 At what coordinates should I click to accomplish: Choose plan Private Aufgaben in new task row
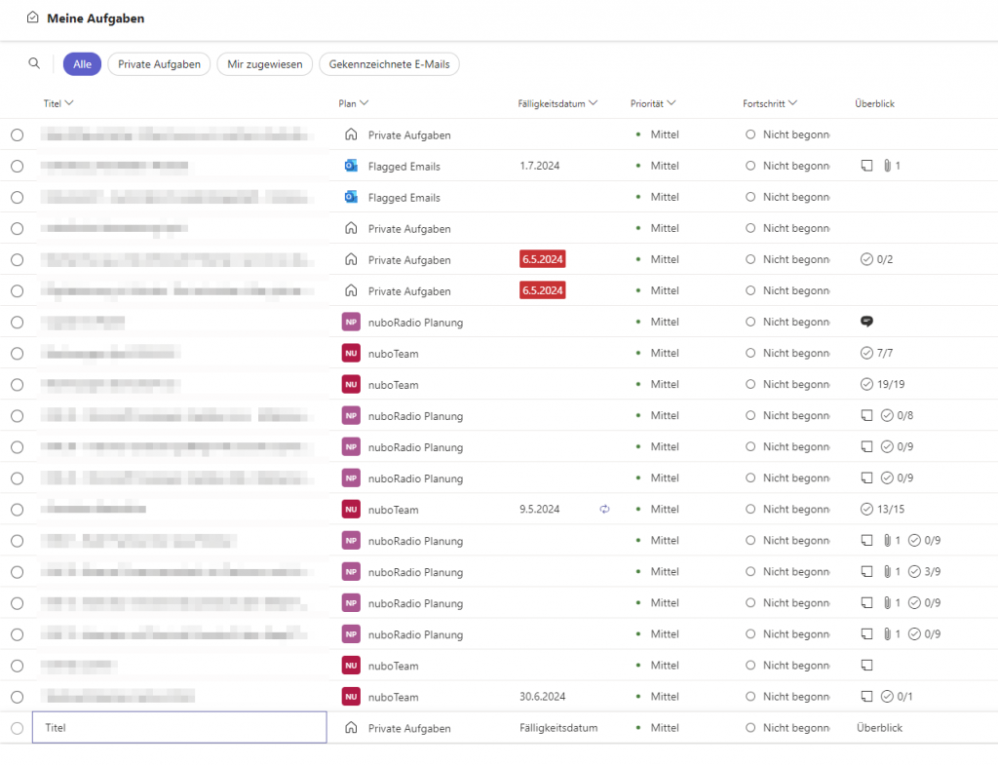click(x=409, y=728)
